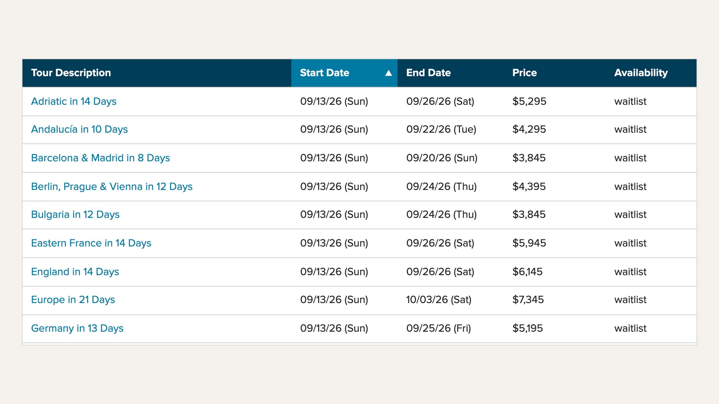
Task: Click the waitlist status for Europe in 21 Days
Action: (x=630, y=300)
